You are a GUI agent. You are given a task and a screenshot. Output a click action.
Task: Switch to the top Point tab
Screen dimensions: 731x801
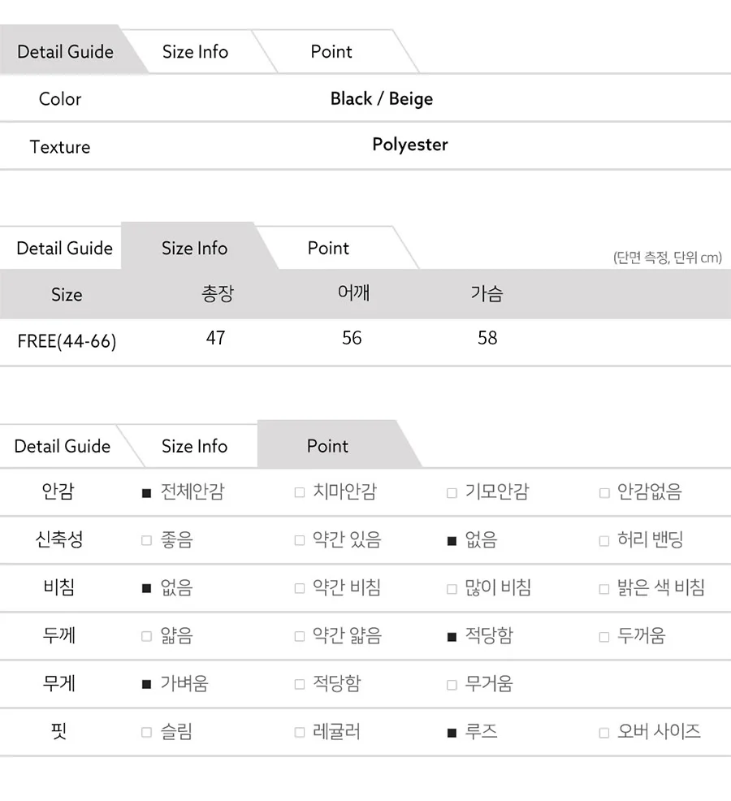[x=331, y=52]
